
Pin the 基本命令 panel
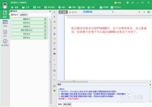pyautogui.click(x=50, y=11)
